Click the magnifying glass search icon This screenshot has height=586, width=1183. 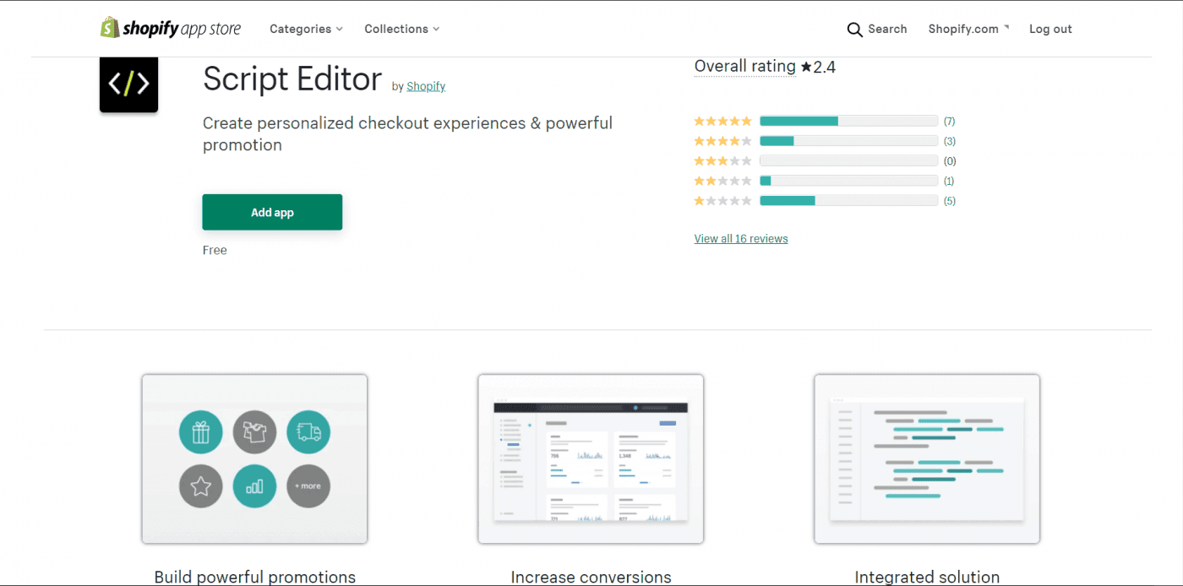[854, 30]
